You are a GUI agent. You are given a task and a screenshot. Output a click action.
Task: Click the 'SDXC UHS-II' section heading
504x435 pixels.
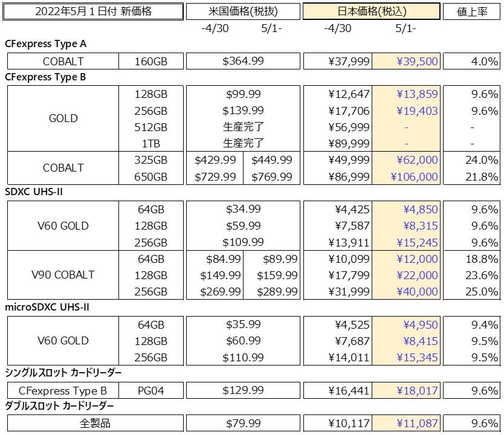point(34,192)
